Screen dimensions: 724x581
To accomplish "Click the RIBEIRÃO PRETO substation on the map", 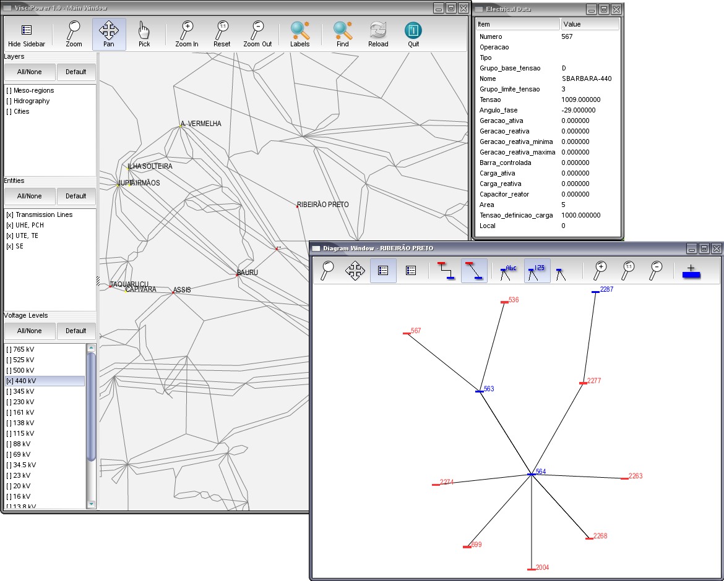I will tap(298, 206).
